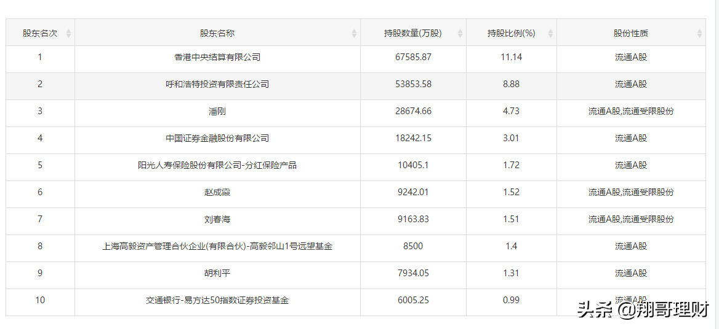Select shareholder name 赵成霞

pos(217,192)
